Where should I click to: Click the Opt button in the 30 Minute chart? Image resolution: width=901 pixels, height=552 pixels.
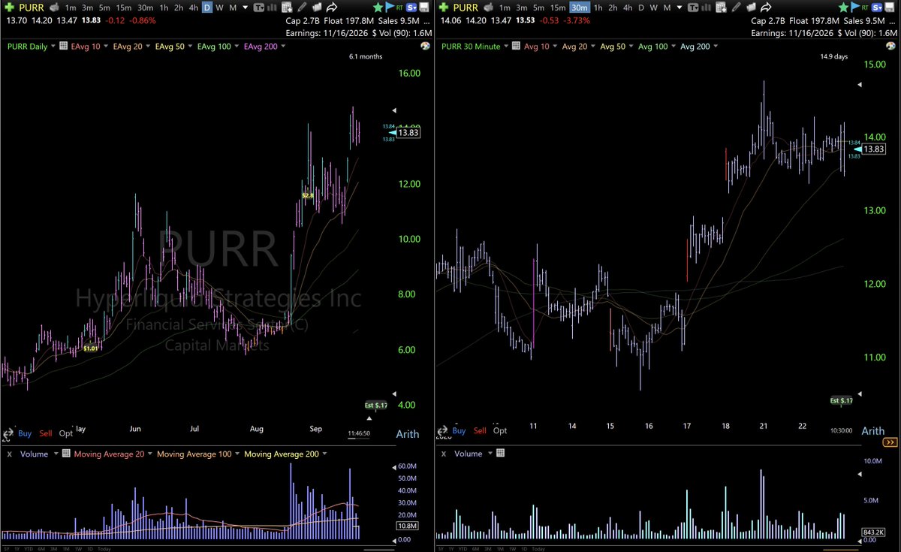[500, 430]
